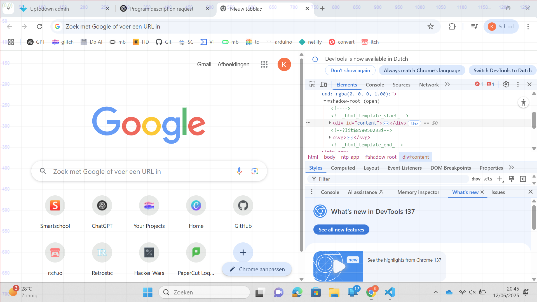
Task: Open the glitch bookmark
Action: [x=63, y=42]
